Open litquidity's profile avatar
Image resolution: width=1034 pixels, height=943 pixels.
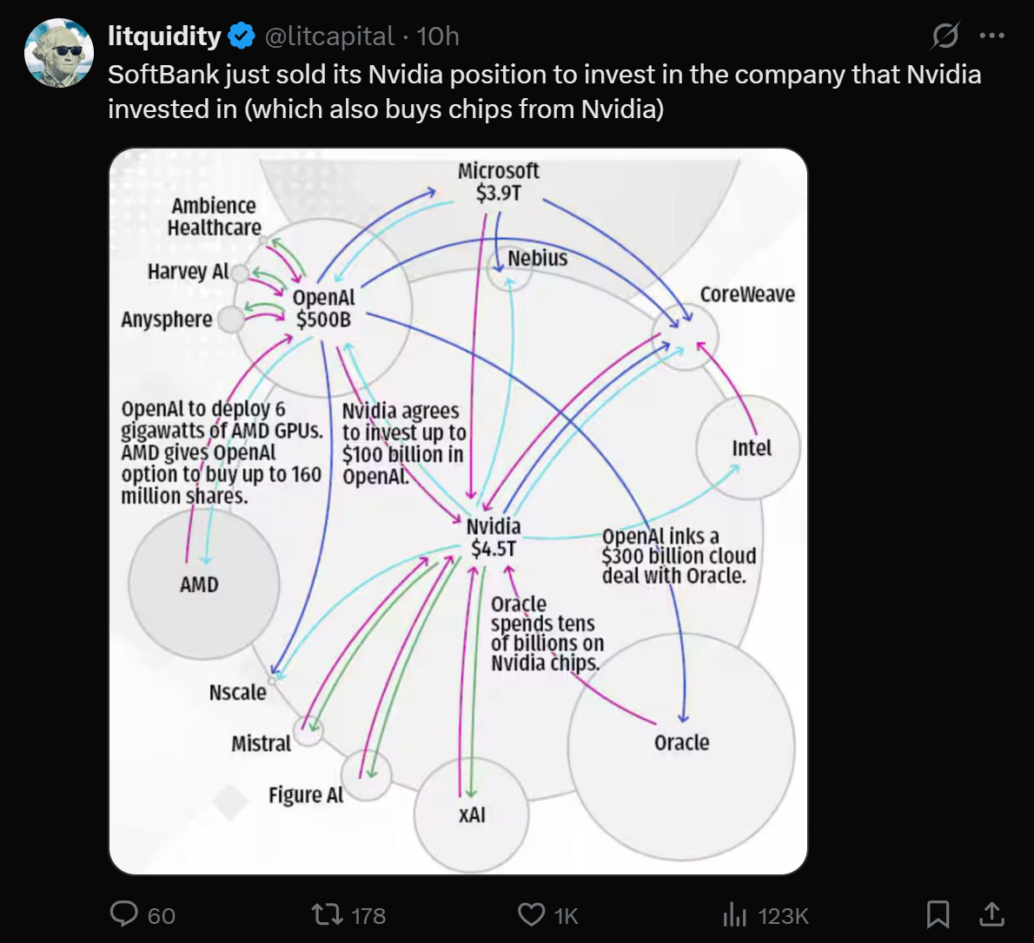coord(59,52)
